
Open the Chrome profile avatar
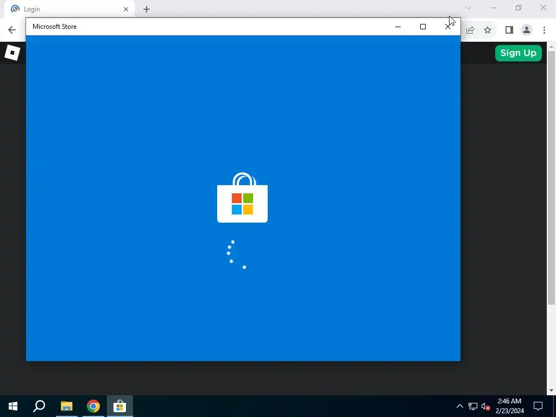(527, 30)
